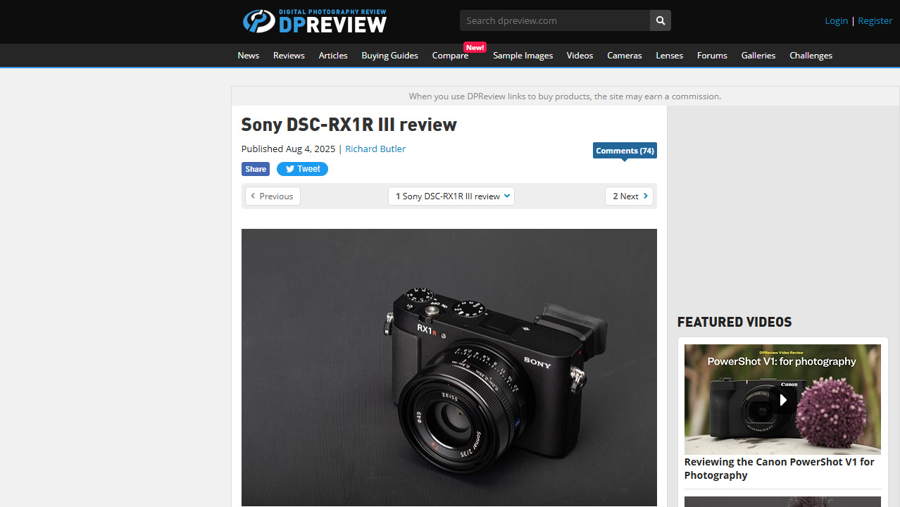Open the Sample Images menu item

523,56
